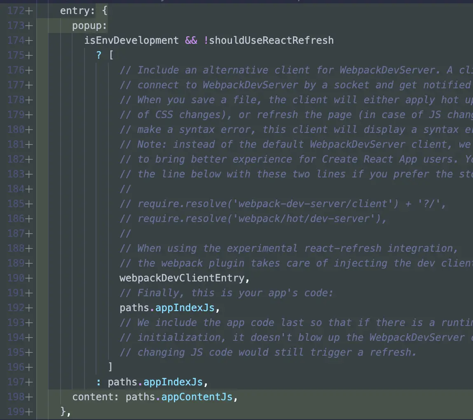This screenshot has width=473, height=420.
Task: Click line number 198 in the gutter
Action: 16,397
